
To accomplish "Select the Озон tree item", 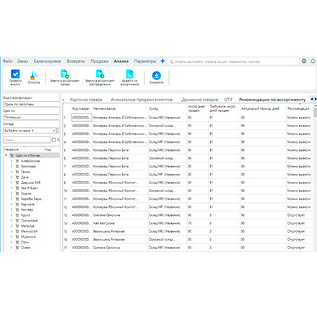I will [25, 242].
